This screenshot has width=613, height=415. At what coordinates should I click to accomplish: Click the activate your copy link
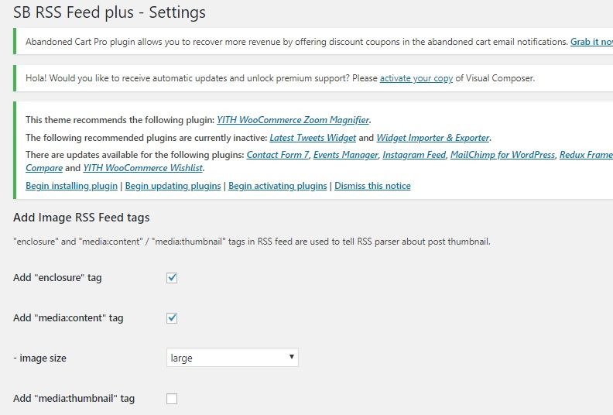416,78
